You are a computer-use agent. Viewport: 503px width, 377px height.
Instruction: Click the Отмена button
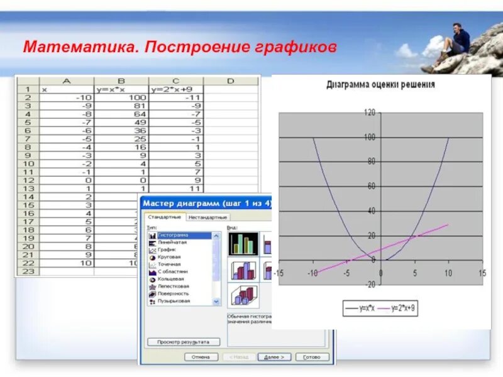point(201,357)
